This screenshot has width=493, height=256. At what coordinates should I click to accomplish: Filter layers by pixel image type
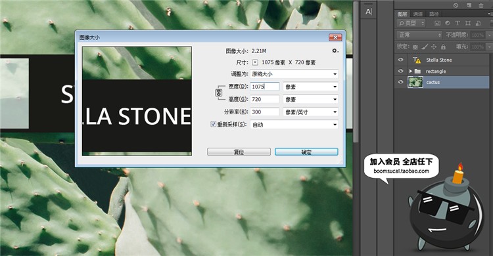437,23
